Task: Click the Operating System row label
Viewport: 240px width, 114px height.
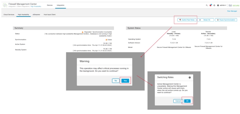Action: (x=134, y=39)
